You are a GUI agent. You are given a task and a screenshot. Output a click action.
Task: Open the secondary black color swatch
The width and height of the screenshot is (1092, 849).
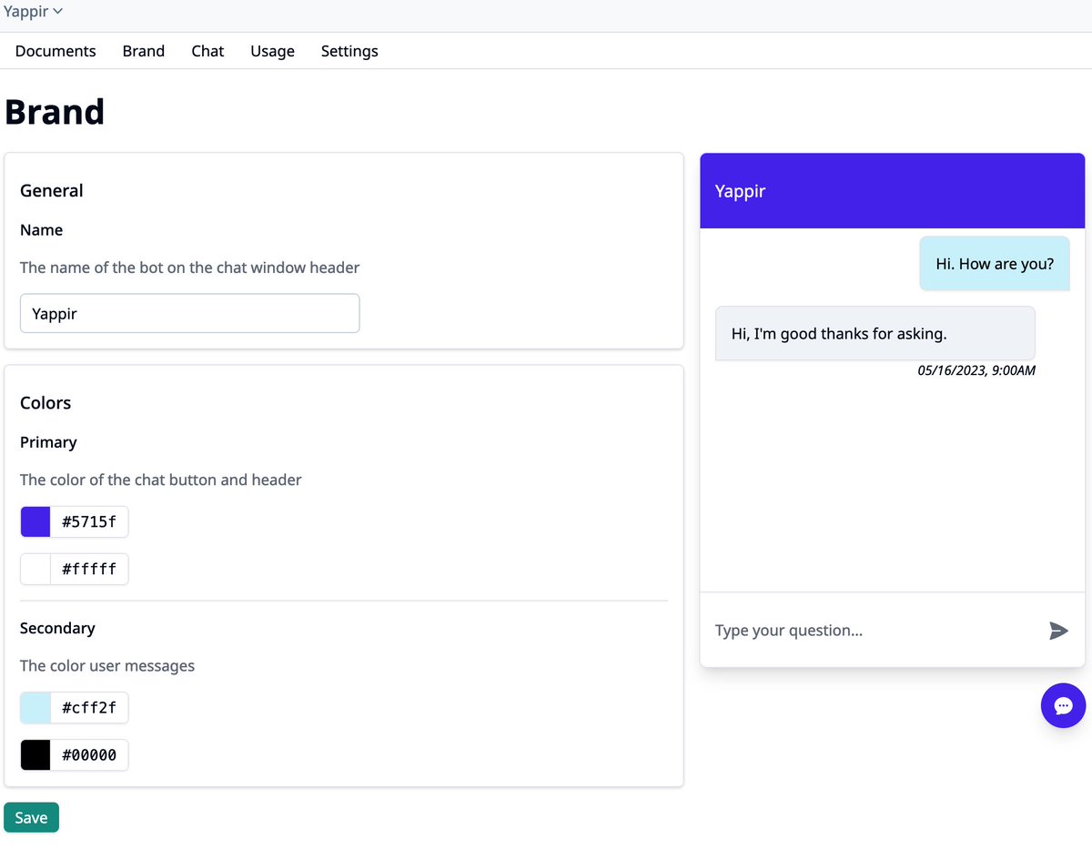click(35, 755)
